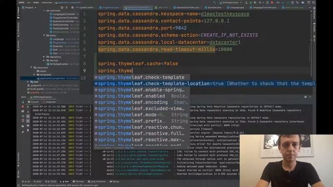
Task: Click the search everywhere magnifier icon
Action: [x=313, y=3]
